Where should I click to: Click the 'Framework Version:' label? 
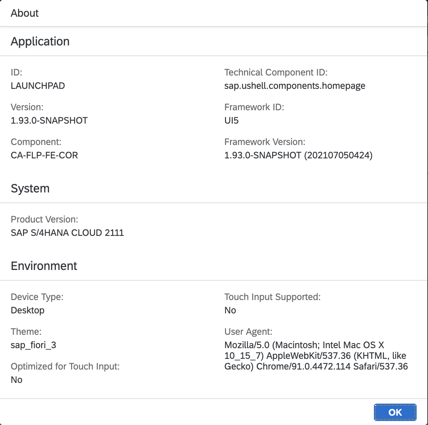pyautogui.click(x=265, y=142)
